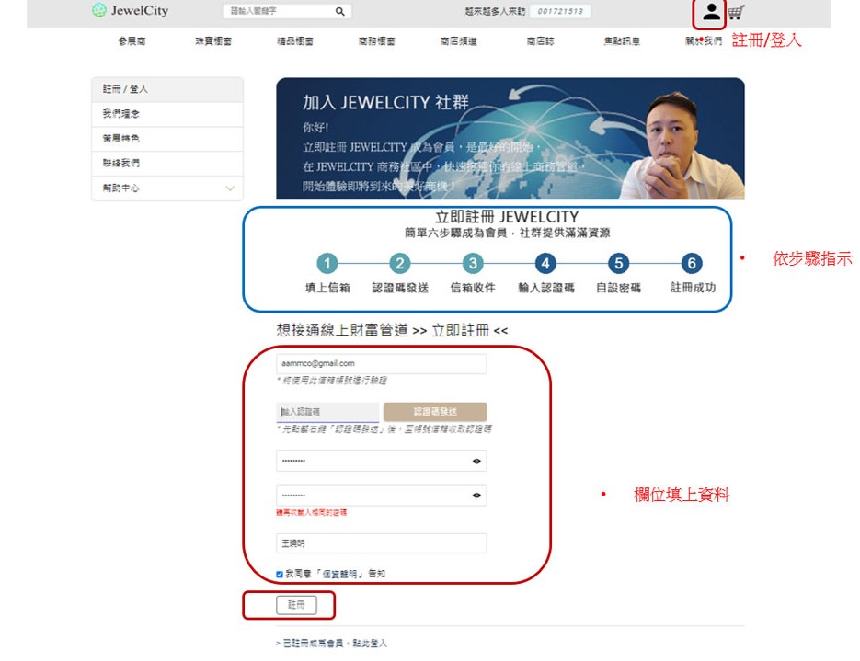Screen dimensions: 860x661
Task: Show the confirm password with its eye icon
Action: tap(476, 496)
